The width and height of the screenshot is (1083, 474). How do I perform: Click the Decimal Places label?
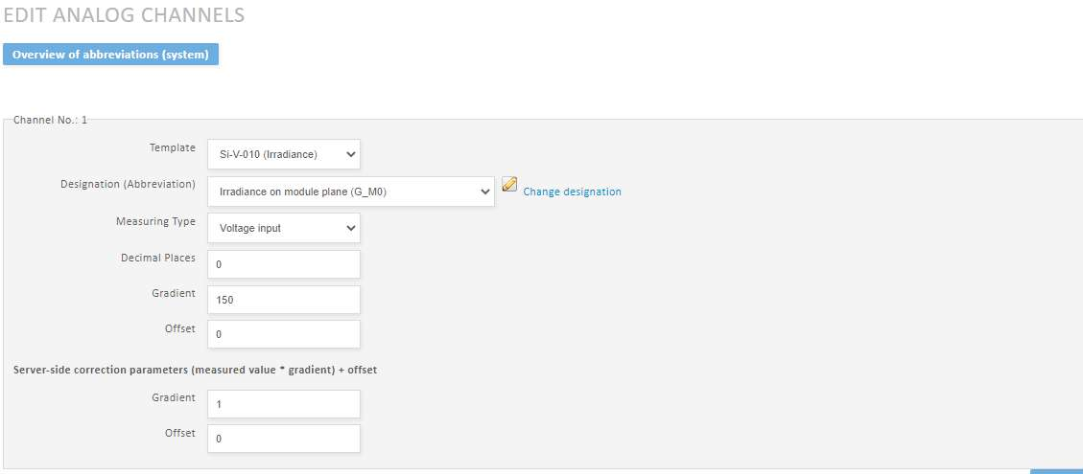[x=157, y=258]
